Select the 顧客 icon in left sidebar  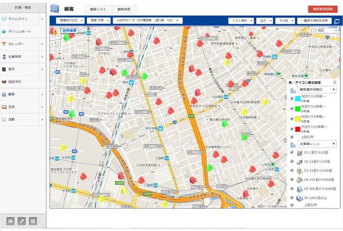pos(4,95)
